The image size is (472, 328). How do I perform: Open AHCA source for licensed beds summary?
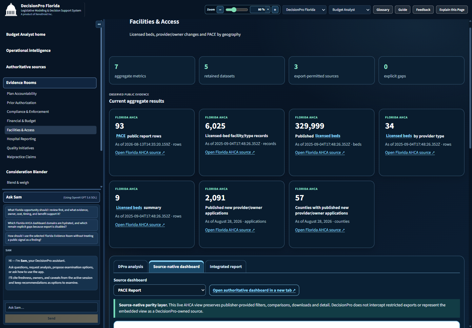click(x=140, y=225)
